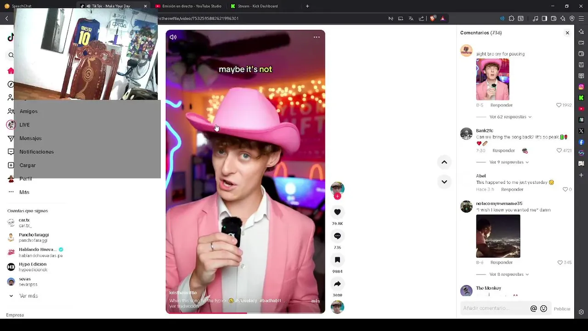Go to the previous video with the up arrow
The image size is (588, 331).
pos(444,162)
